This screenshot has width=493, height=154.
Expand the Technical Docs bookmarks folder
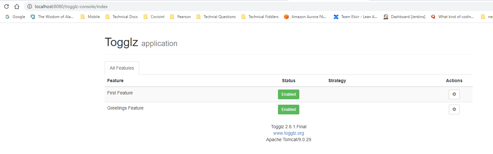coord(121,17)
